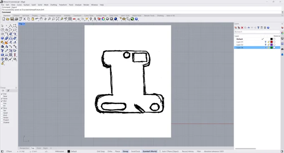Click the red car named-view icon
Viewport: 284px width, 153px height.
(x=74, y=19)
